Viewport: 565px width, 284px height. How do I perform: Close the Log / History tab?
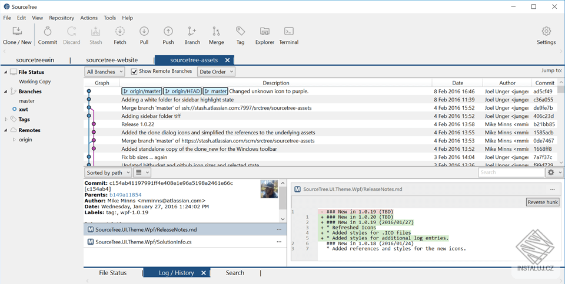204,273
